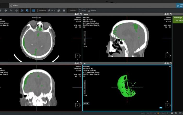This screenshot has height=115, width=183.
Task: Open the viewport layout grid
Action: pyautogui.click(x=33, y=10)
